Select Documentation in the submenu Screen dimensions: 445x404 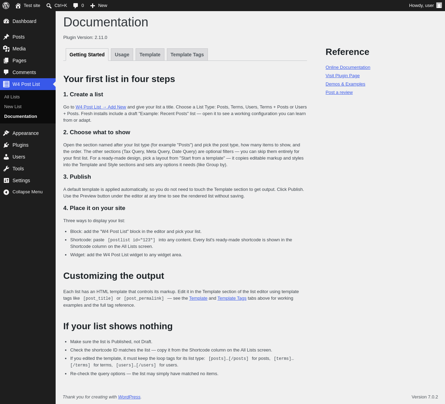point(21,116)
